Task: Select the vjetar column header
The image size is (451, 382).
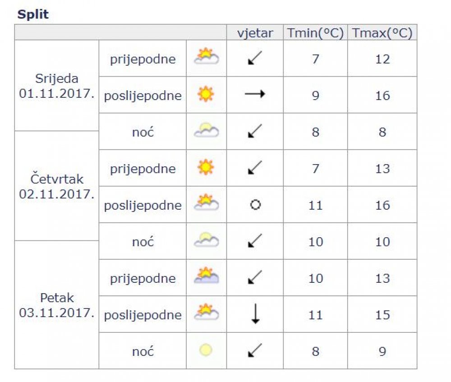Action: pos(255,32)
